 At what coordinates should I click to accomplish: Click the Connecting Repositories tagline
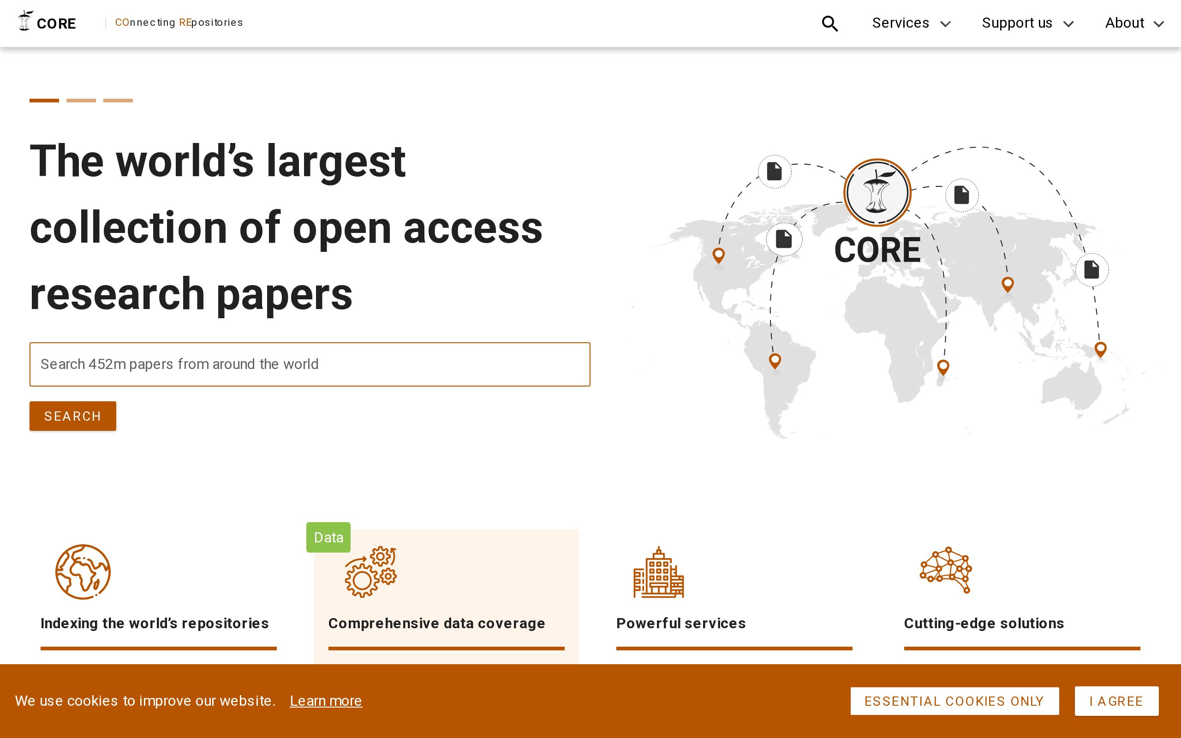(179, 23)
